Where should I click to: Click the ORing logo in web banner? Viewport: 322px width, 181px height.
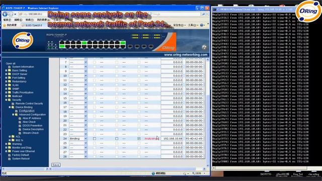(23, 40)
